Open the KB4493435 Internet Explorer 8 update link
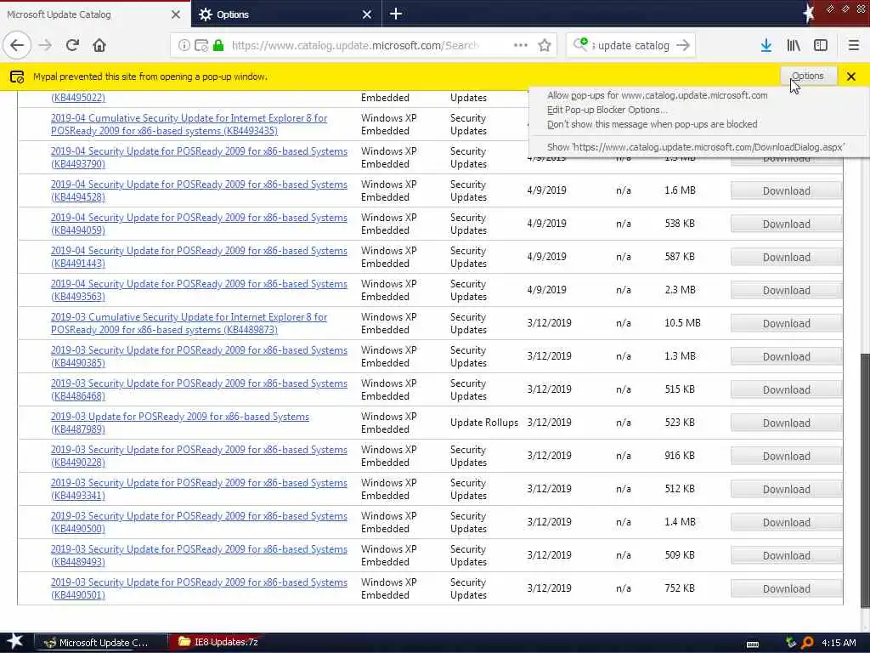Viewport: 870px width, 653px height. click(x=189, y=124)
